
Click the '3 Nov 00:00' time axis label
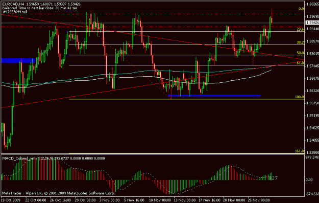pyautogui.click(x=109, y=200)
